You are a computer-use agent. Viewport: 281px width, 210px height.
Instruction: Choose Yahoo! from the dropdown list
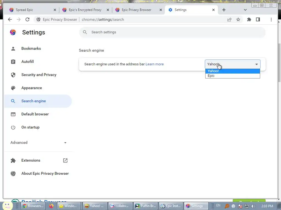click(233, 71)
